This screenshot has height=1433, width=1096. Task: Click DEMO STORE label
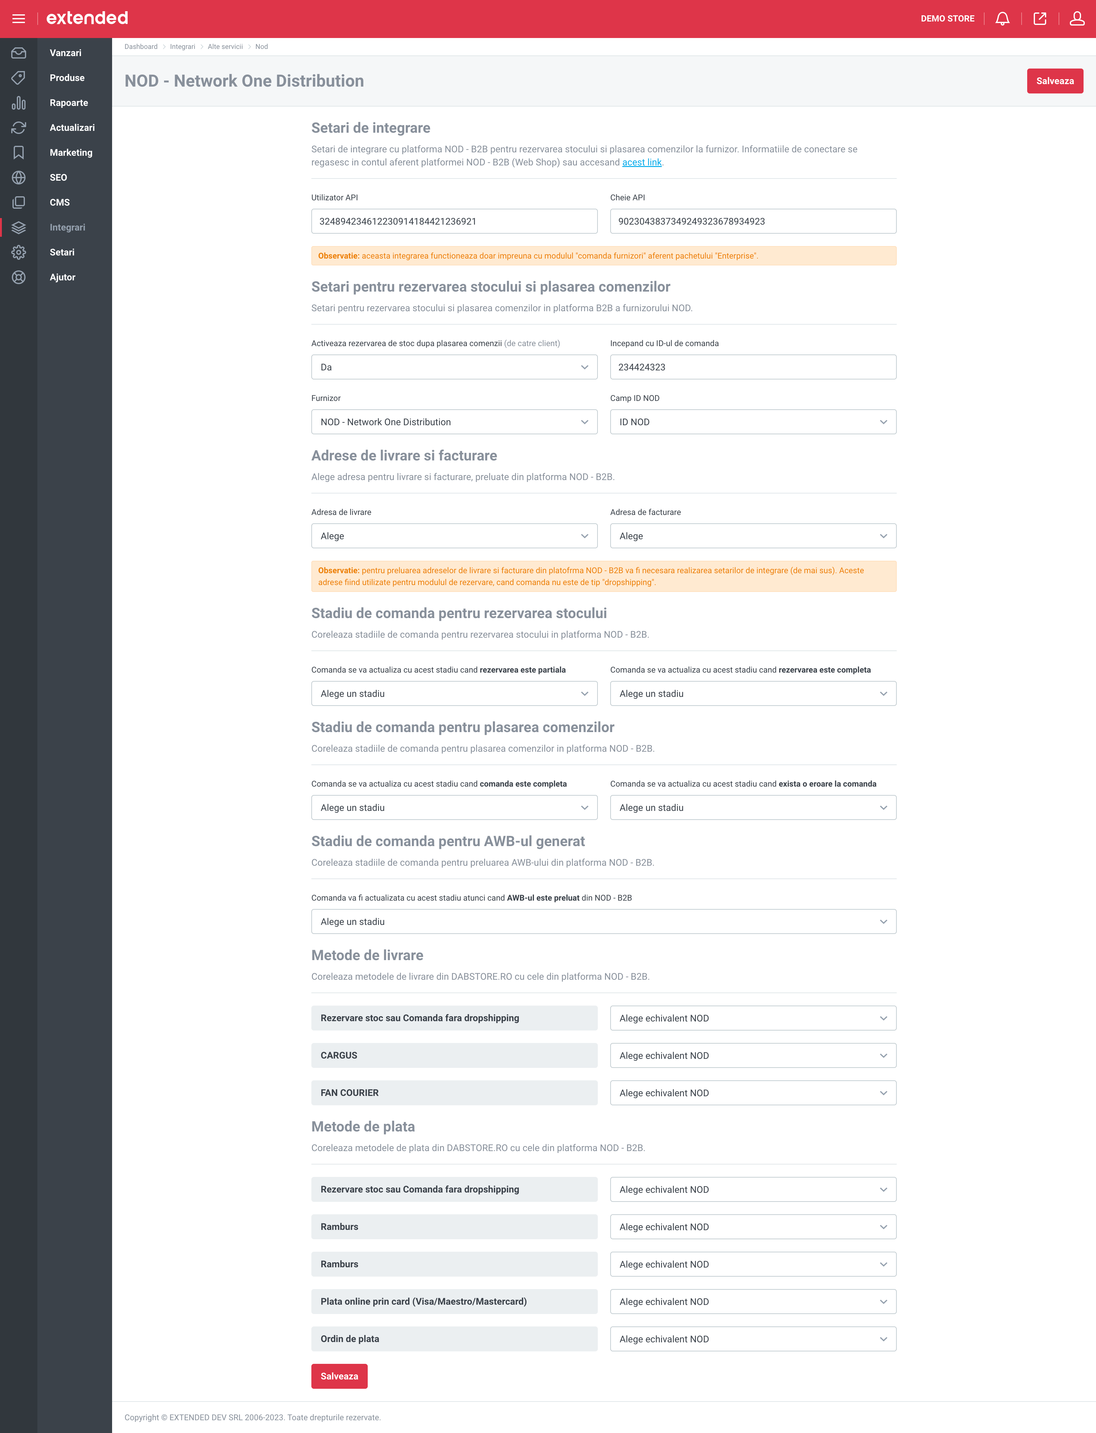(x=947, y=19)
